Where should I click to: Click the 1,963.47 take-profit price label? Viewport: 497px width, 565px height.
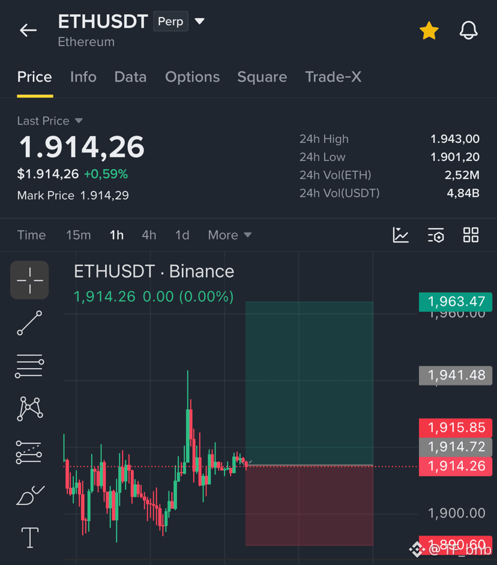456,301
